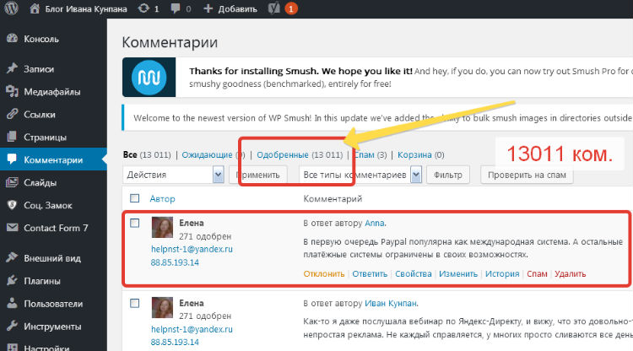Click the Плагины plug icon
633x351 pixels.
[12, 280]
